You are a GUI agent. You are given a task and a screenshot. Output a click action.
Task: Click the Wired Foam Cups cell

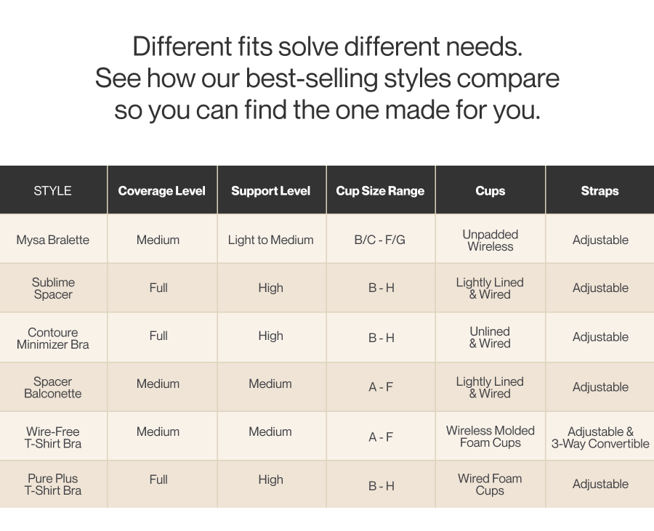pos(490,485)
